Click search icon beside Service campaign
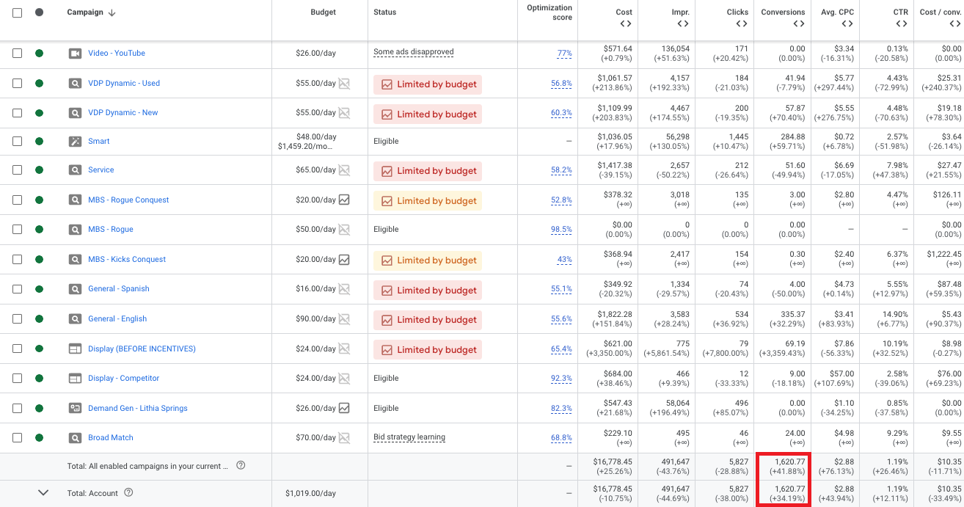 pyautogui.click(x=75, y=169)
